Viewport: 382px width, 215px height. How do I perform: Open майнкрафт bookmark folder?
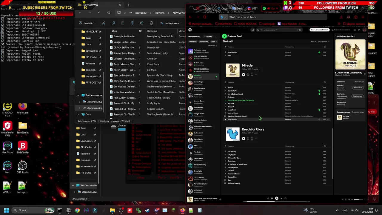[267, 24]
